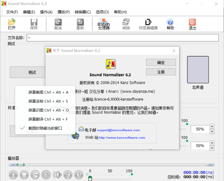Visit the kanssoftware.com website link
The height and width of the screenshot is (181, 224).
(x=122, y=138)
